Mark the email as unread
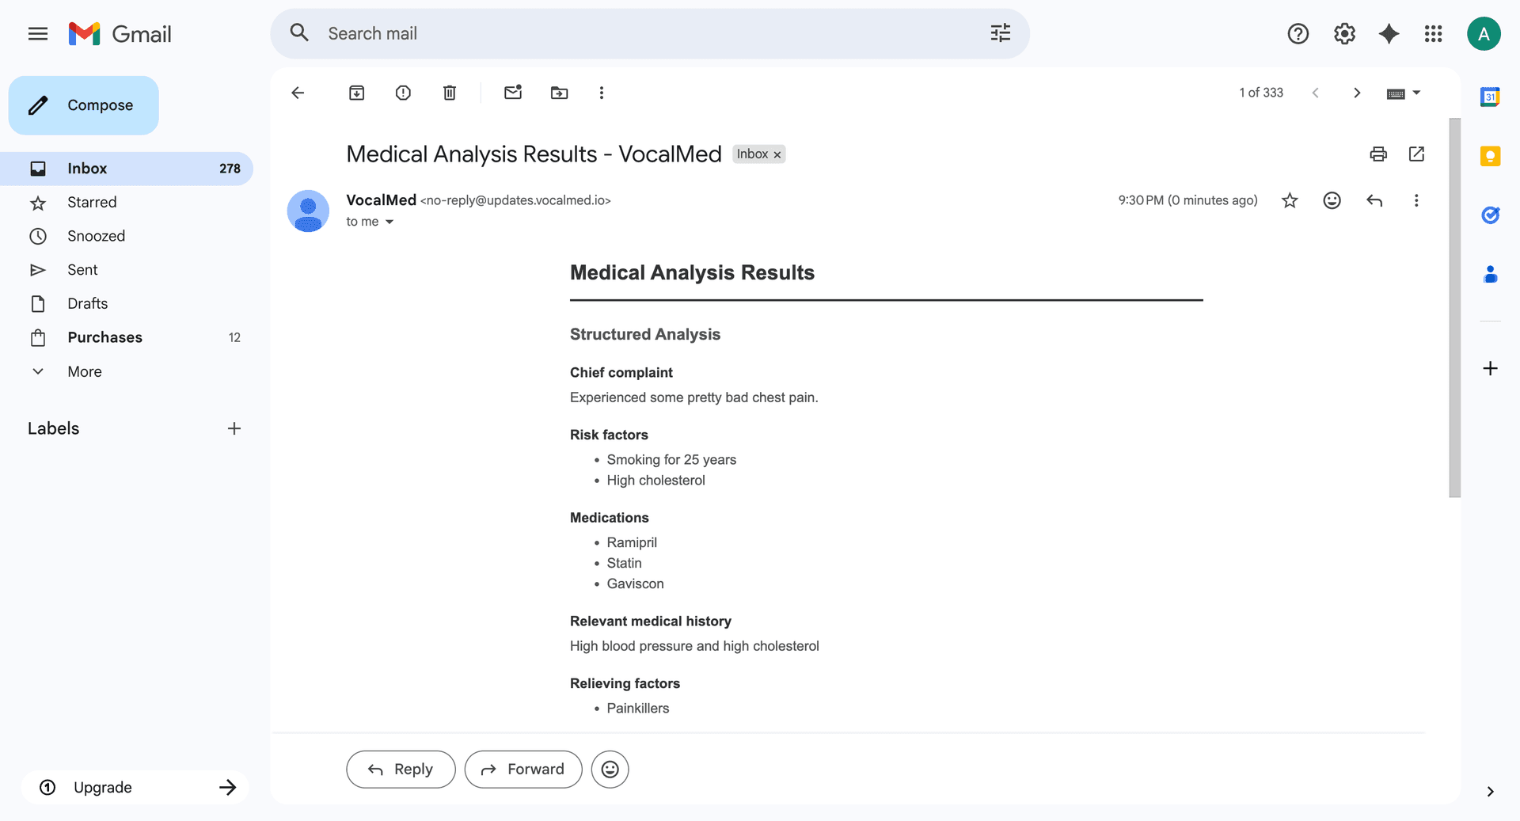This screenshot has width=1520, height=821. coord(512,93)
